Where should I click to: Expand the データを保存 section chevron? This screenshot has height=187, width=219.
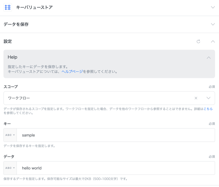pyautogui.click(x=213, y=24)
